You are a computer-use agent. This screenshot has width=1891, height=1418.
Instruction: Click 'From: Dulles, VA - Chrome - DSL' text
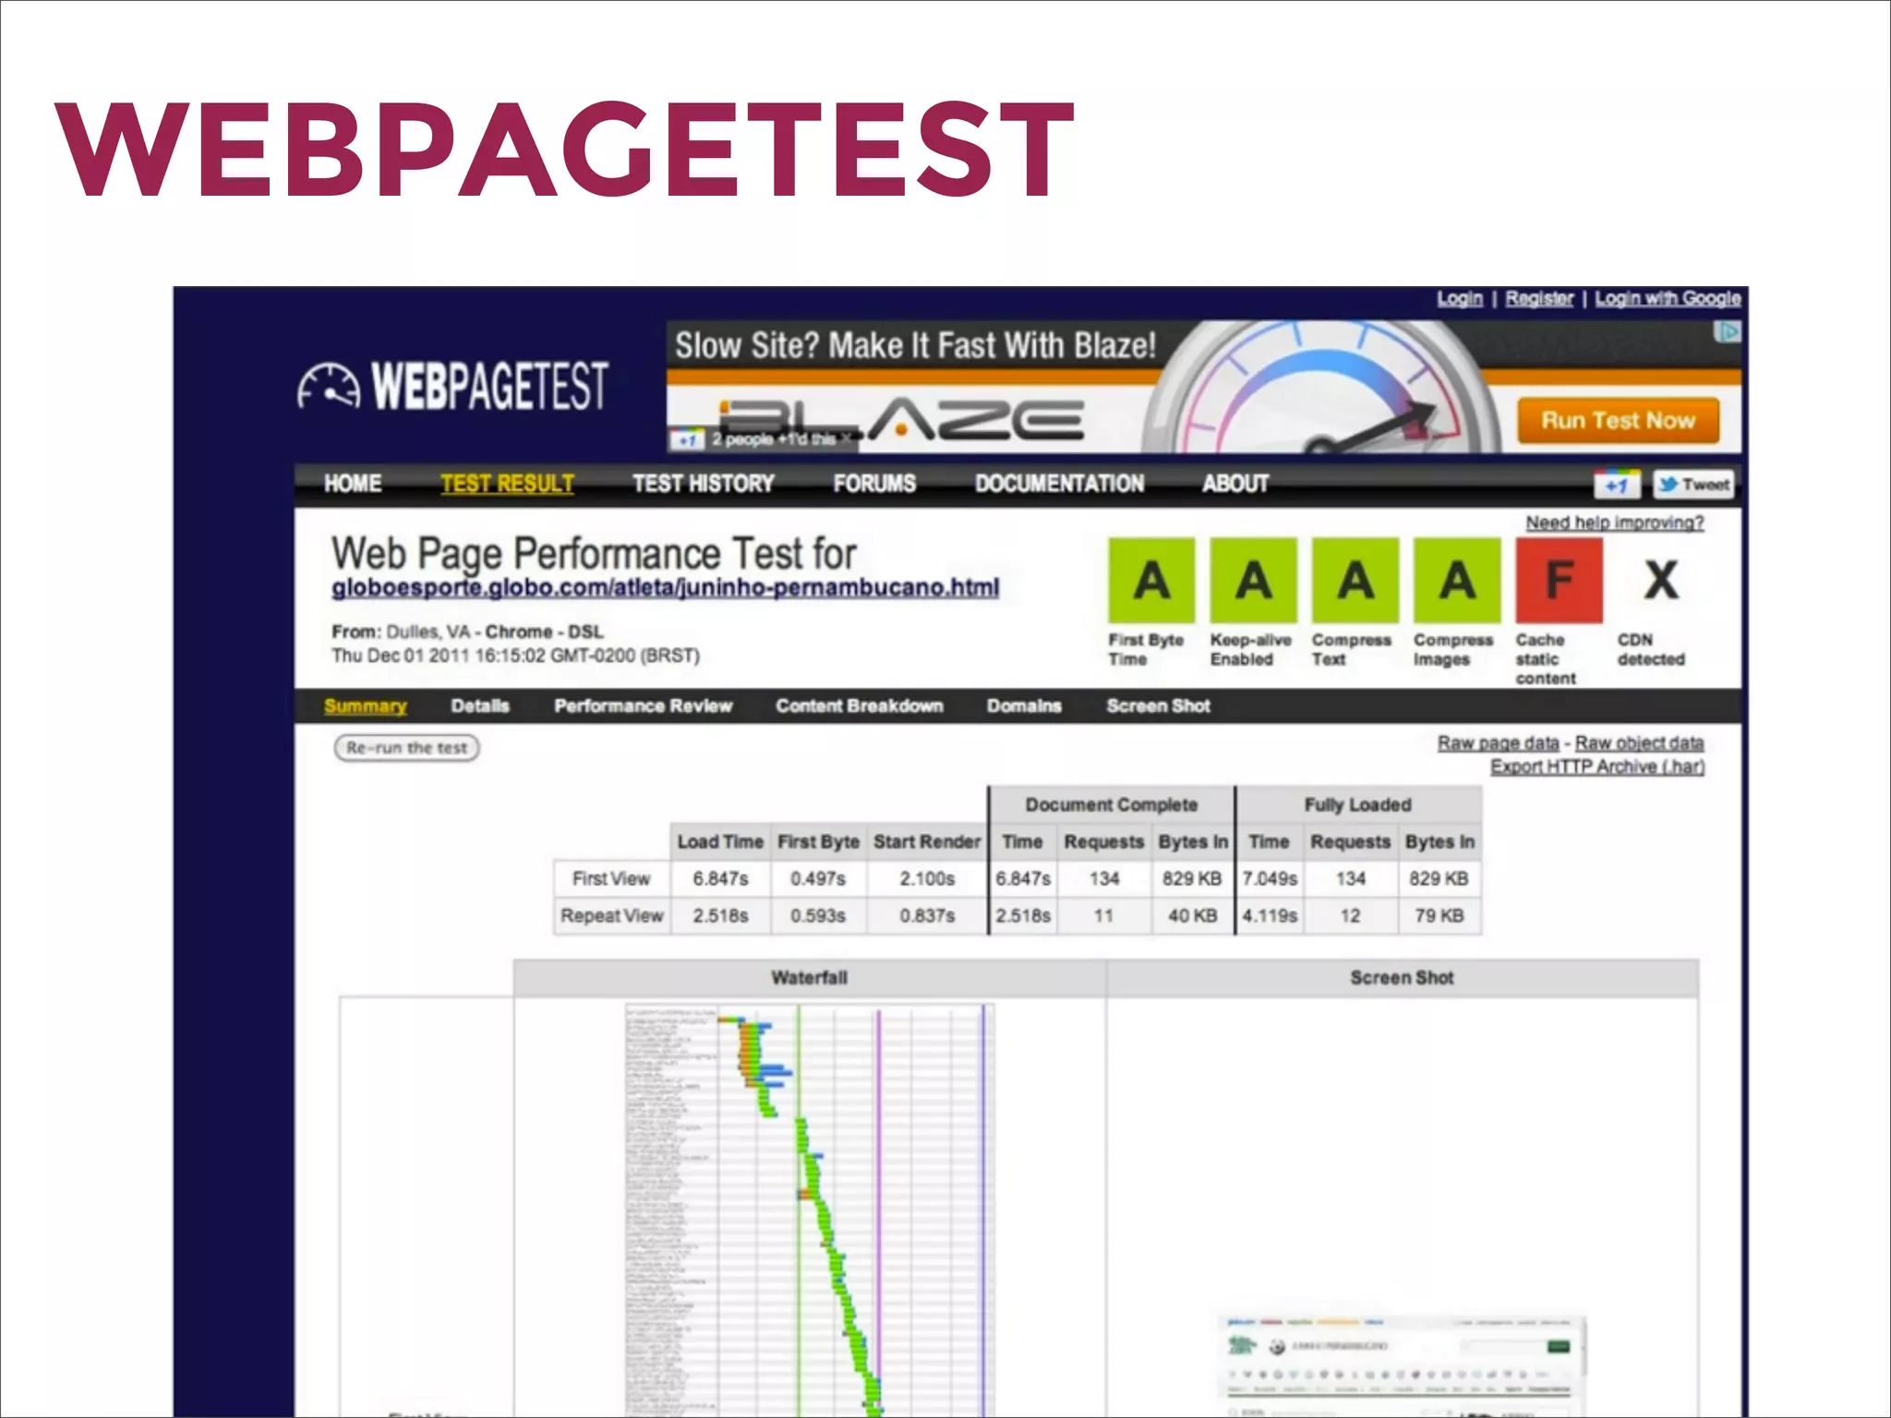467,632
